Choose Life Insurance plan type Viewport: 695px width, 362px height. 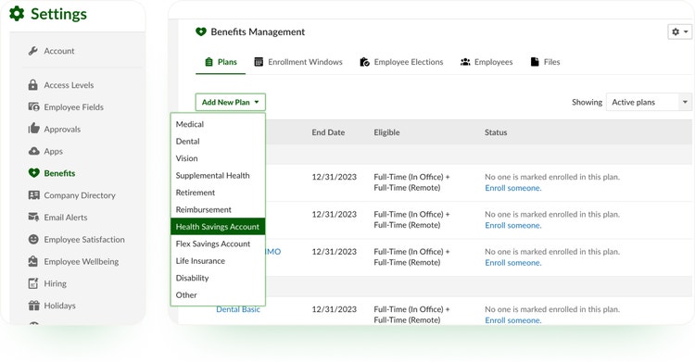(x=200, y=261)
